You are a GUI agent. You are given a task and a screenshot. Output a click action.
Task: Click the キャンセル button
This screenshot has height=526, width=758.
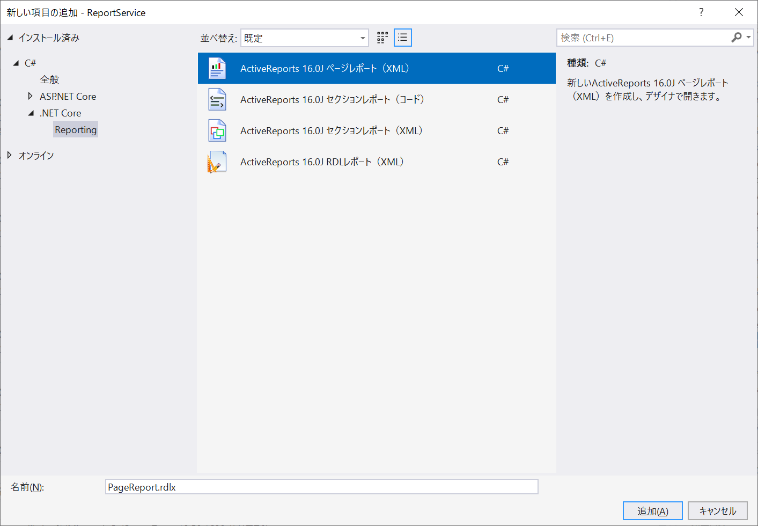718,511
